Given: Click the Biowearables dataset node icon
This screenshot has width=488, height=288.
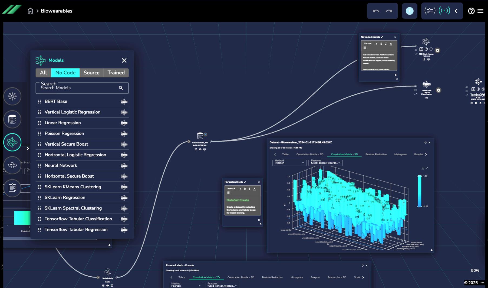Looking at the screenshot, I should click(200, 136).
